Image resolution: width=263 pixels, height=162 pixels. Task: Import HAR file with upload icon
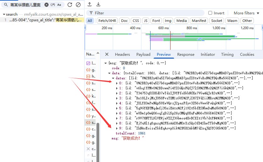(x=90, y=4)
